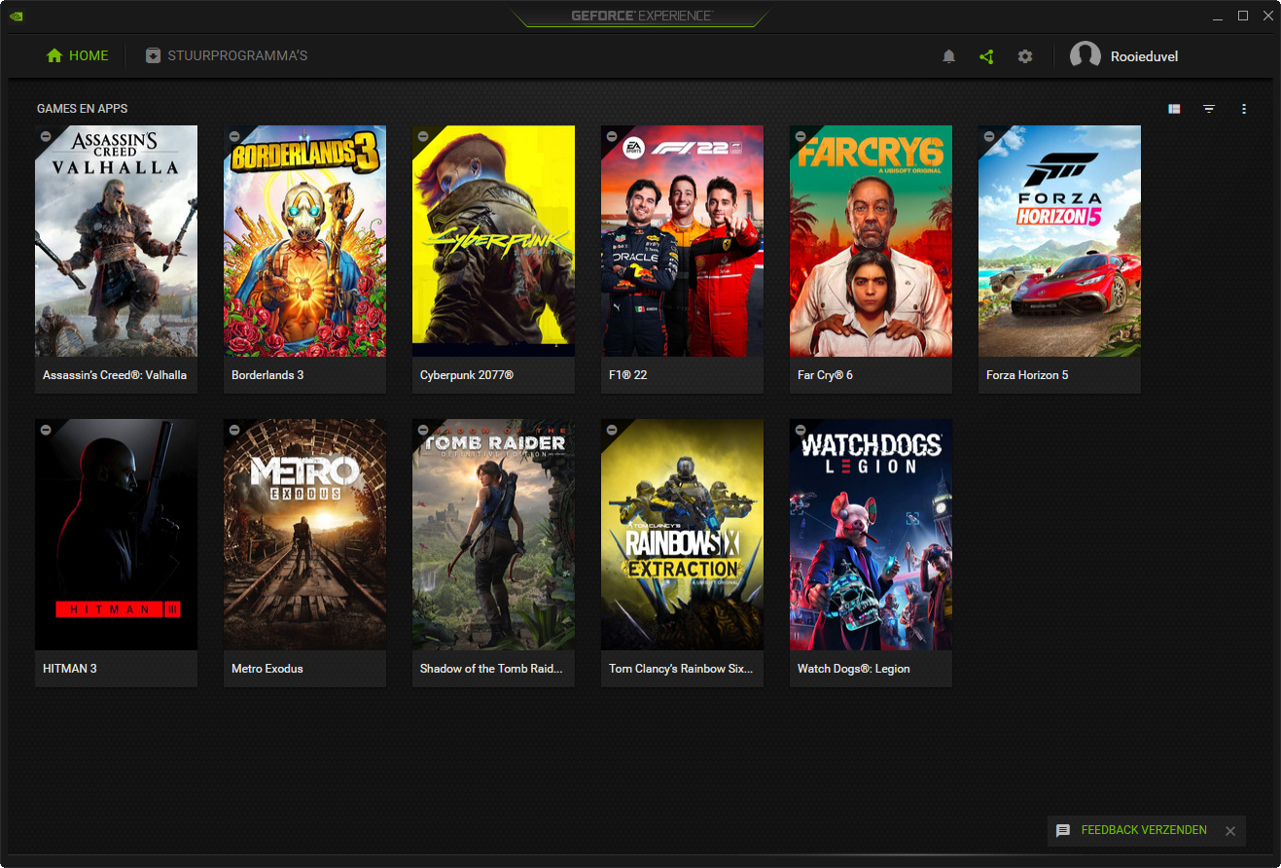Open the filter games icon
Image resolution: width=1281 pixels, height=868 pixels.
point(1209,109)
